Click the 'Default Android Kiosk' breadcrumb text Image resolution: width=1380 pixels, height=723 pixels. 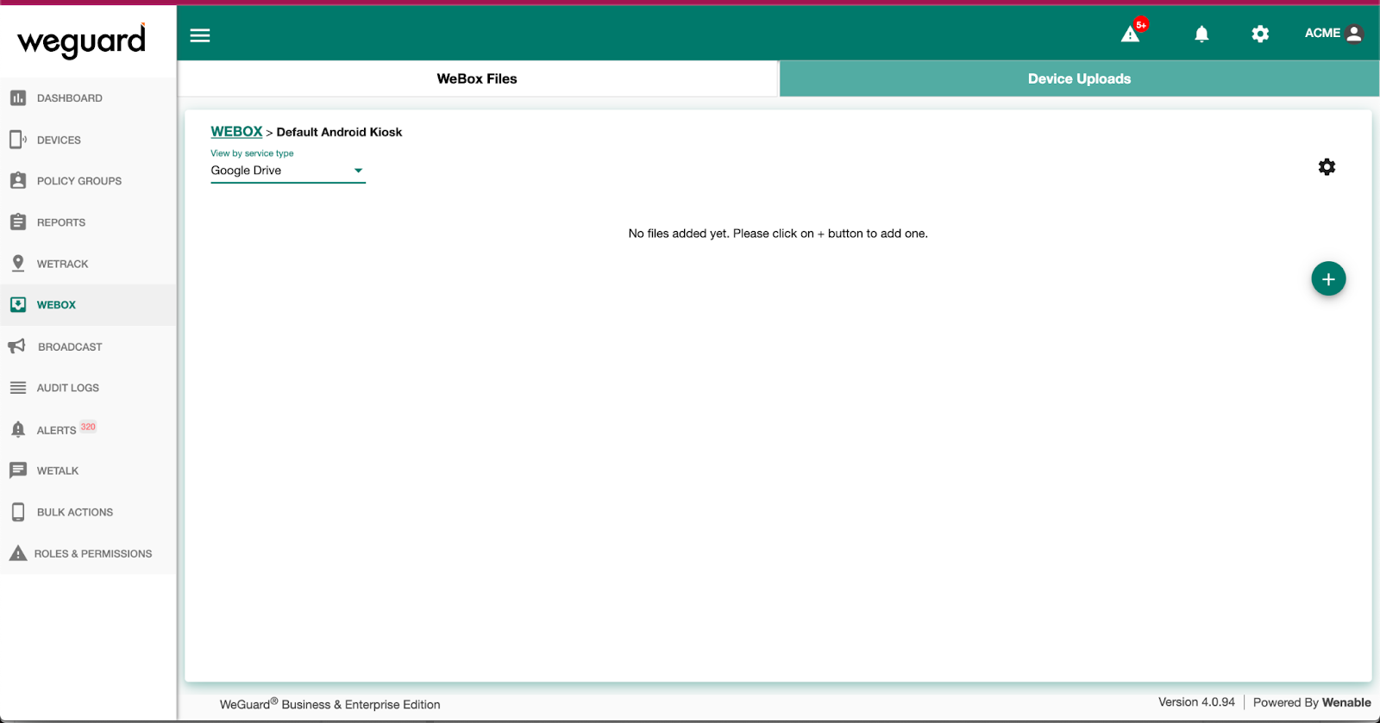click(x=339, y=132)
